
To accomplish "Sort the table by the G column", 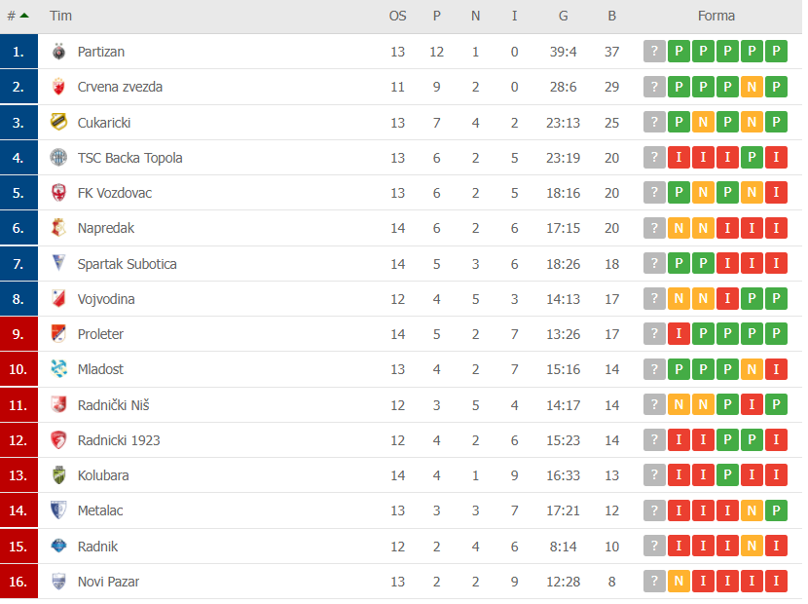I will point(563,16).
